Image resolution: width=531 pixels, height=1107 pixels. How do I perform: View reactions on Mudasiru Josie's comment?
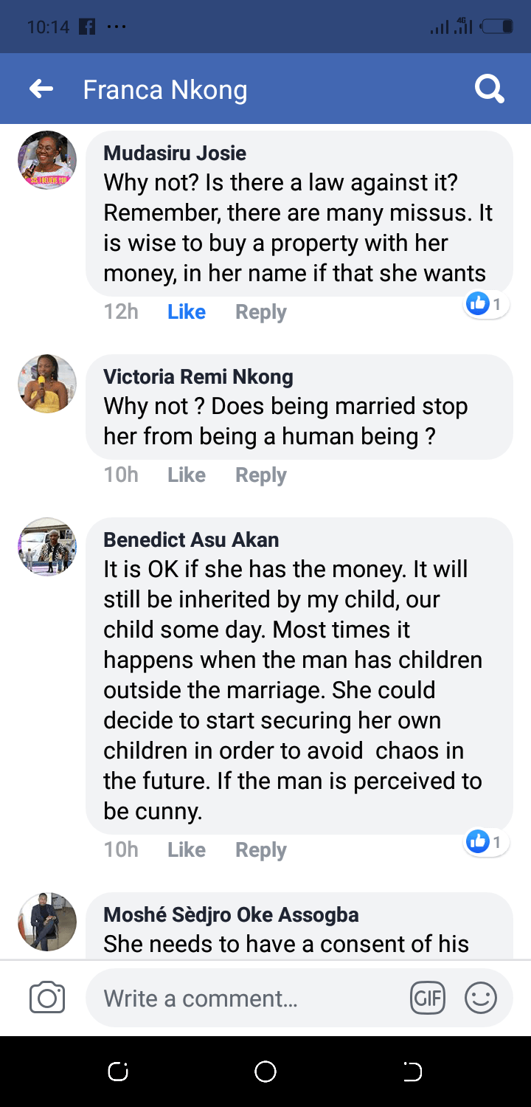click(x=486, y=303)
